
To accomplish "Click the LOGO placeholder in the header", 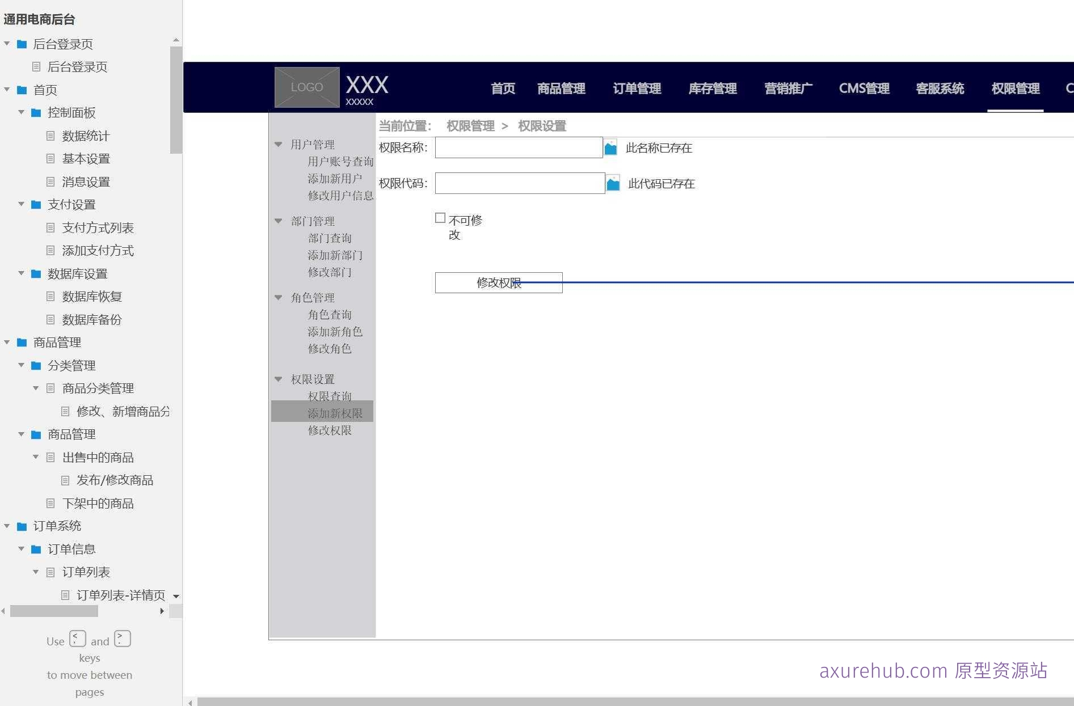I will coord(306,87).
